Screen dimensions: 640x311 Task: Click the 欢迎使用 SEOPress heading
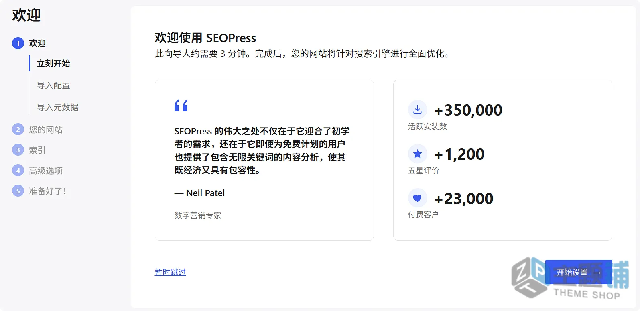[x=205, y=38]
